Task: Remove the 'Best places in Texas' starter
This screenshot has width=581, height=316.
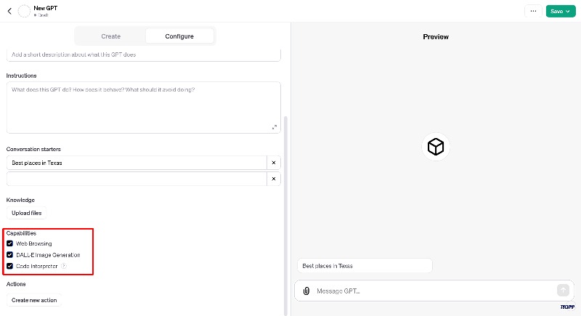Action: pos(274,163)
